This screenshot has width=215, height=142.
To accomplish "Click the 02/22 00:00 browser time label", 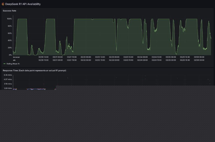I will pos(86,57).
